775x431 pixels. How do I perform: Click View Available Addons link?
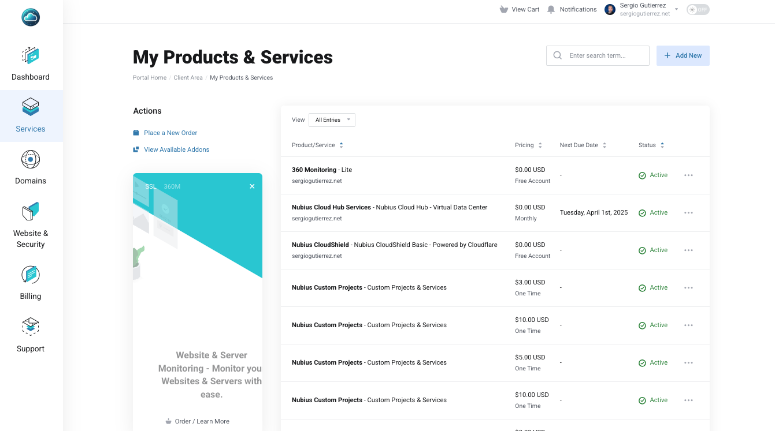(x=177, y=149)
